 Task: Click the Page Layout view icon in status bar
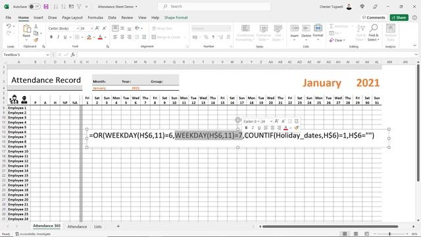(x=356, y=234)
